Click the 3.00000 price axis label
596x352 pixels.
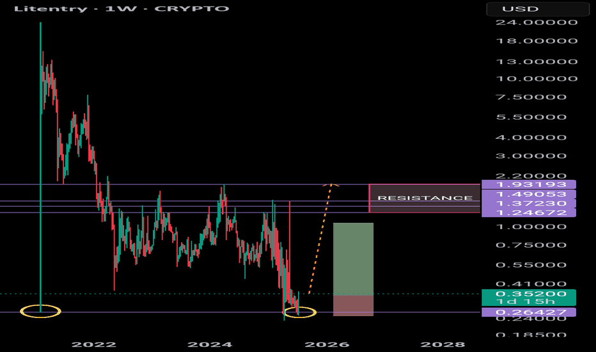coord(531,156)
